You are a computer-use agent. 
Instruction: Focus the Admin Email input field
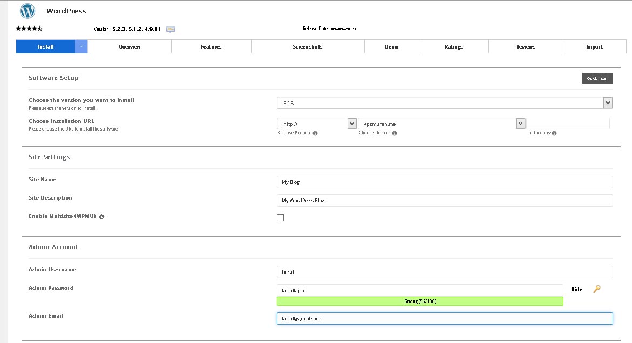click(445, 319)
